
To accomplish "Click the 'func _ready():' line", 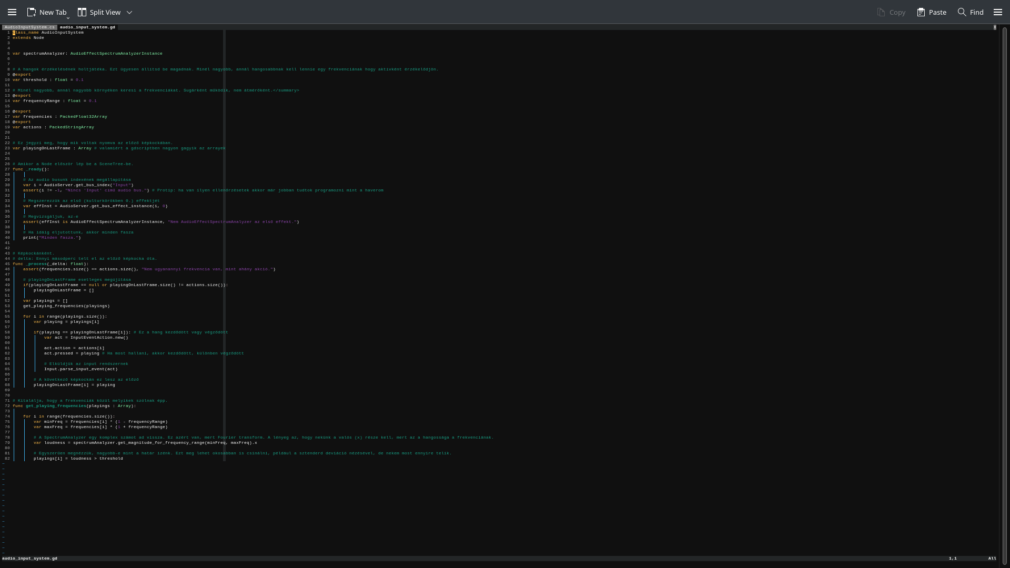I will coord(31,169).
